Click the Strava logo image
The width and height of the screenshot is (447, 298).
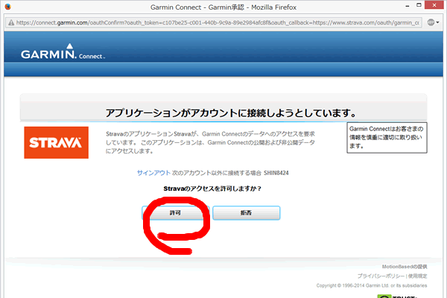(x=56, y=142)
